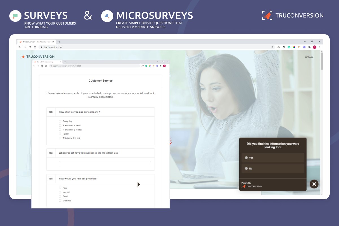Open the pink profile avatar menu
Viewport: 339px width, 226px height.
point(314,47)
